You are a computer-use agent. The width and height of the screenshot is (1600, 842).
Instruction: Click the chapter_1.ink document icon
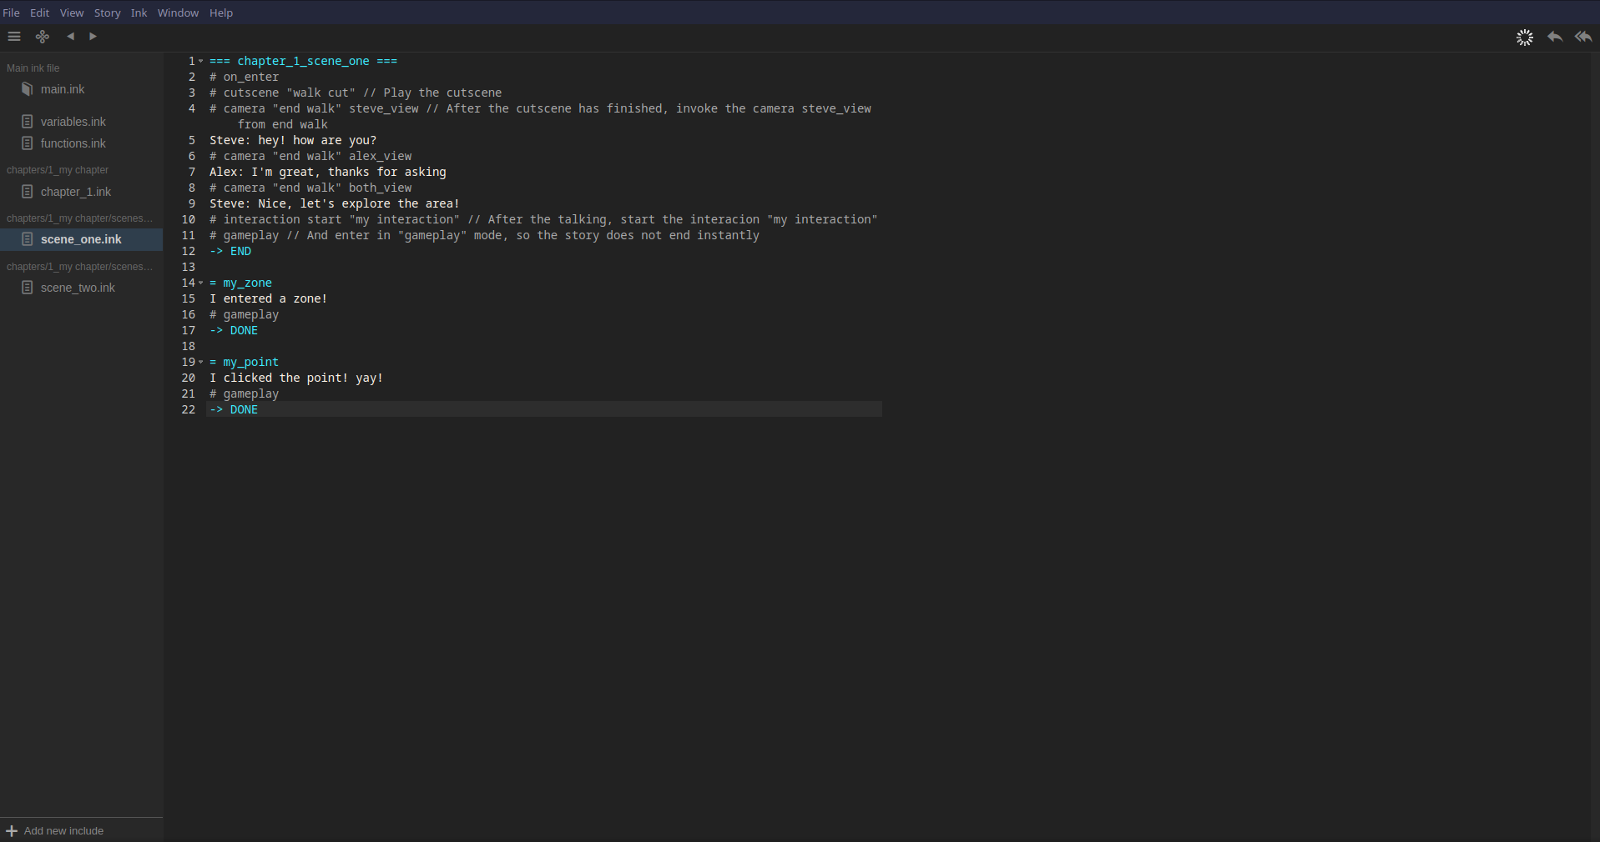[x=28, y=192]
